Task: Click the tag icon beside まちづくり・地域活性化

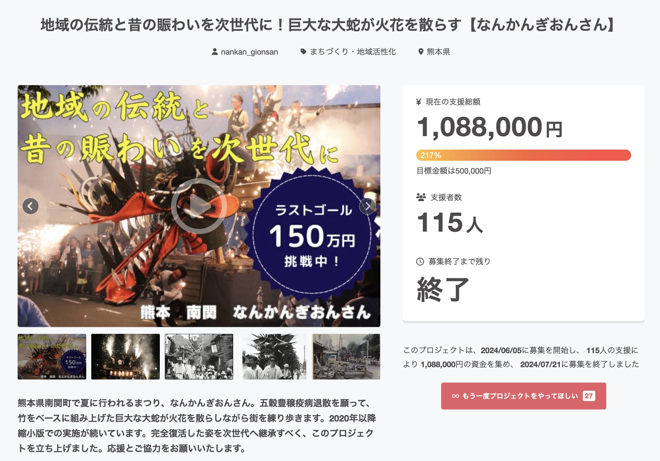Action: tap(303, 52)
